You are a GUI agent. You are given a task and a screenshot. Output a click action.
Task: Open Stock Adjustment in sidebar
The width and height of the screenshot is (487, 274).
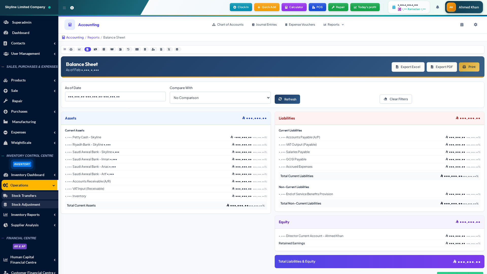[26, 204]
